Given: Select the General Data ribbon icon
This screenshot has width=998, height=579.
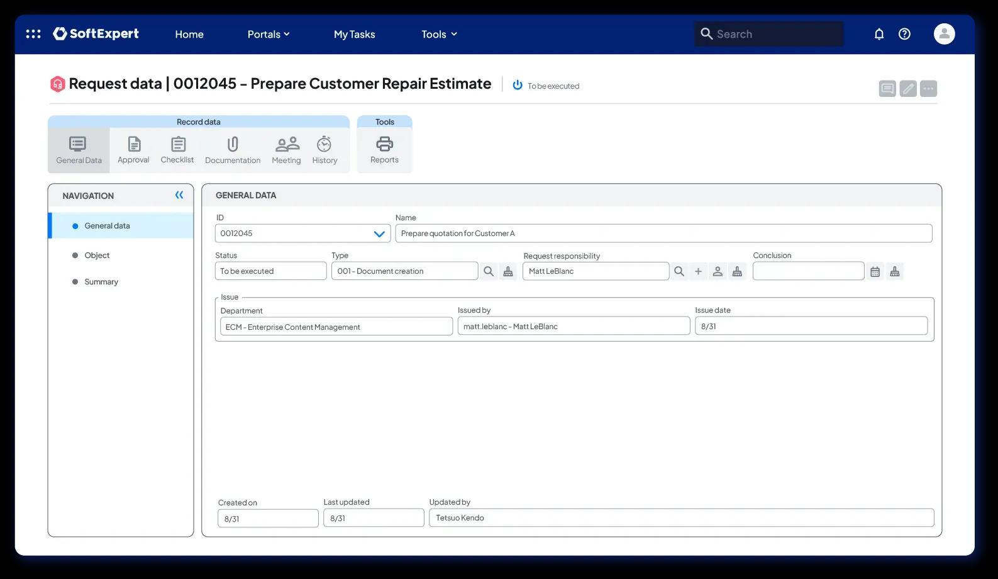Looking at the screenshot, I should click(79, 150).
